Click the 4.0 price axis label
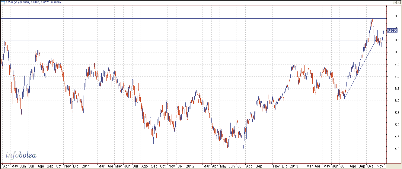The width and height of the screenshot is (402, 169). click(397, 149)
